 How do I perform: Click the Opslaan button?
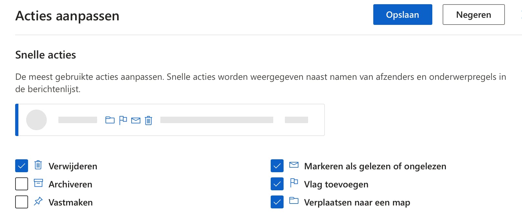(x=402, y=15)
